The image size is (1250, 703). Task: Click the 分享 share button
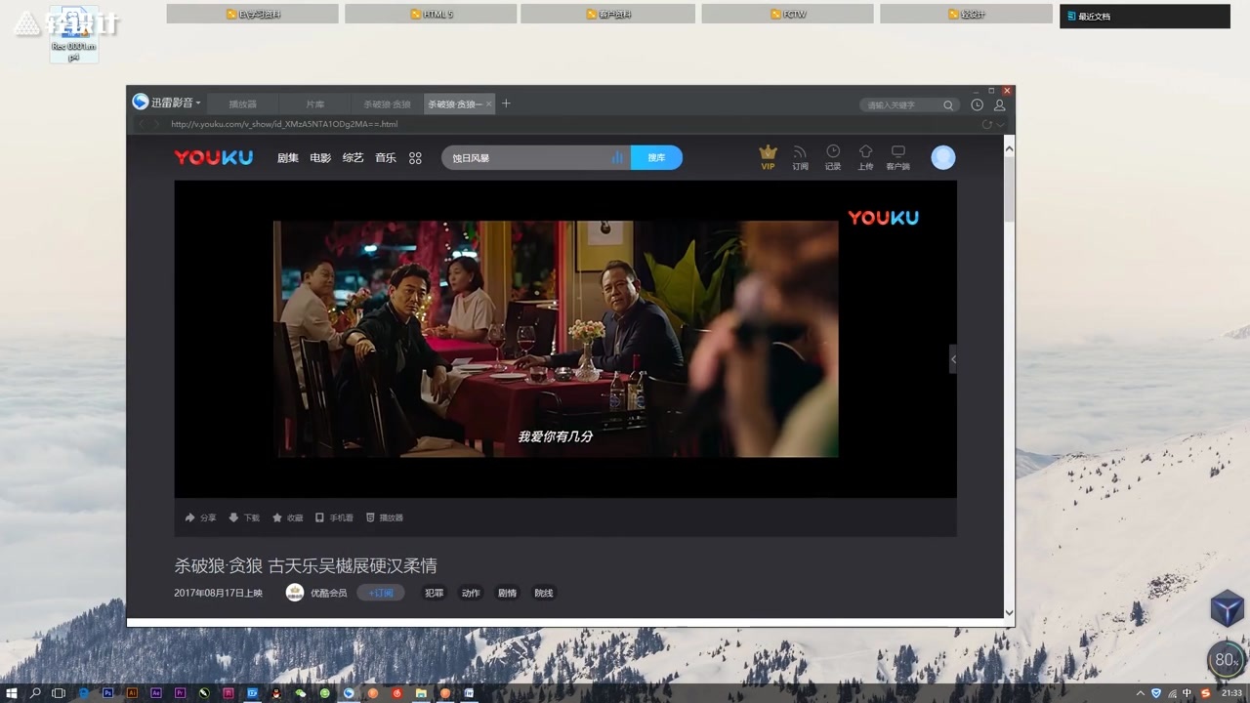(x=201, y=517)
